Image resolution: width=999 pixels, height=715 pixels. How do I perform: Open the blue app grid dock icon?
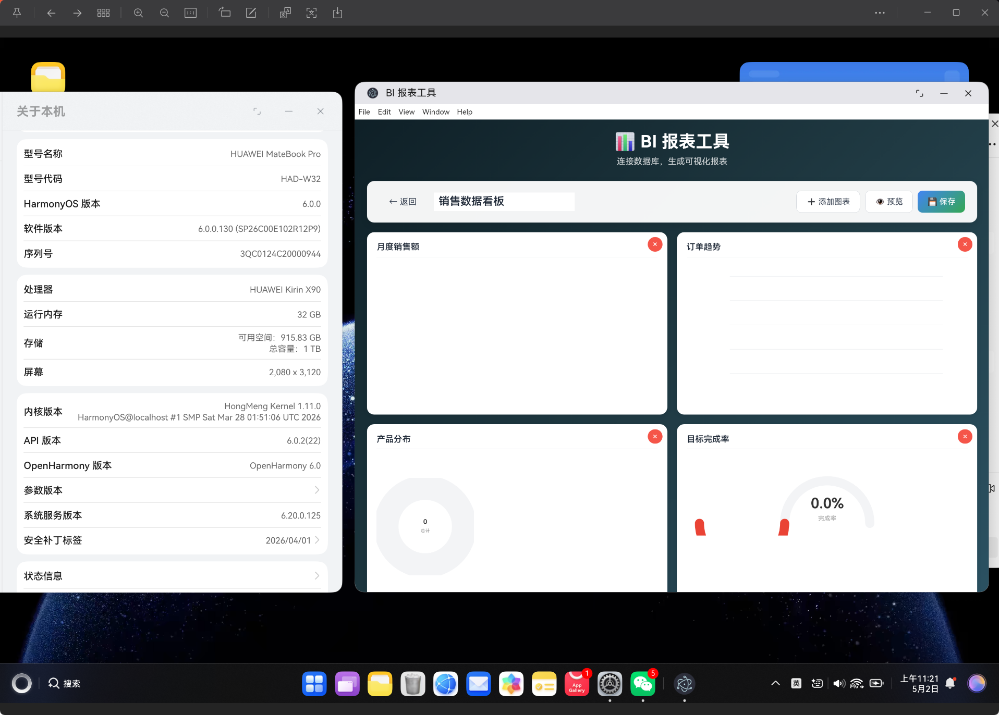(314, 684)
